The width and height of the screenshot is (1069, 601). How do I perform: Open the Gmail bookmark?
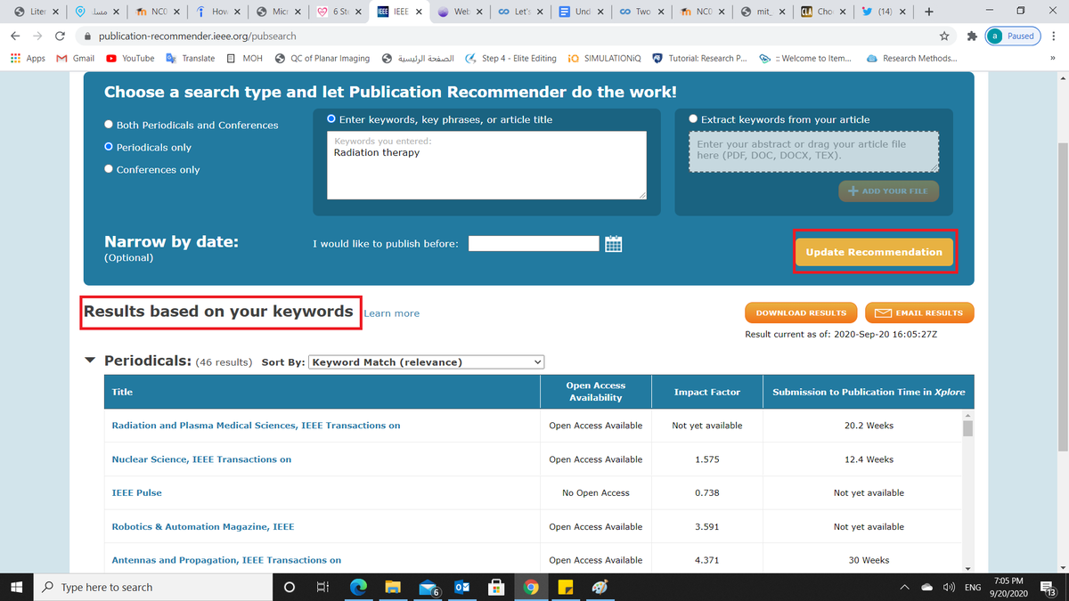[x=76, y=58]
